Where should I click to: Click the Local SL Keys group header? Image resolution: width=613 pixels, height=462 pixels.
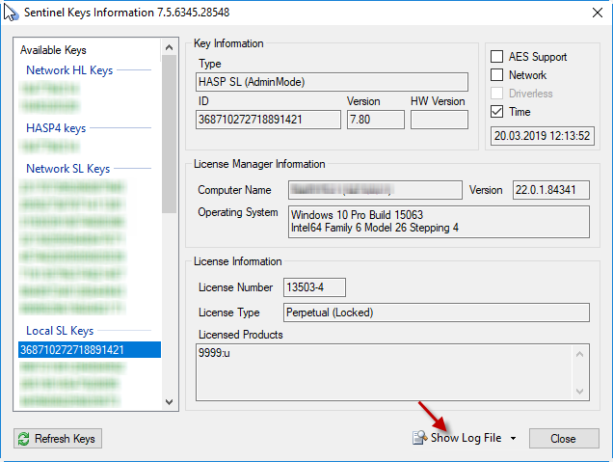click(60, 331)
